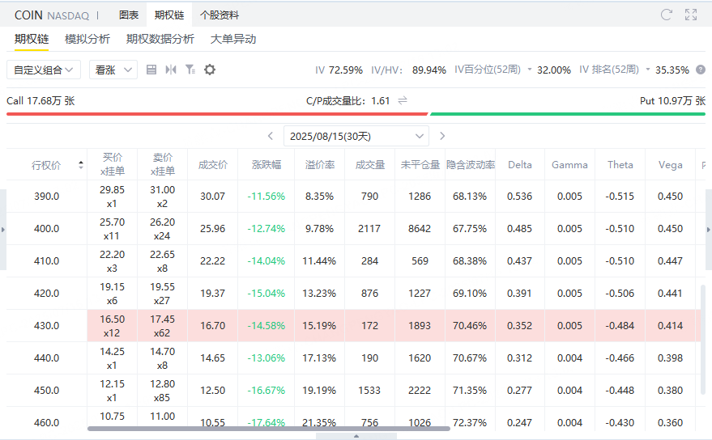Click ask price 17.45 x62

(x=163, y=326)
